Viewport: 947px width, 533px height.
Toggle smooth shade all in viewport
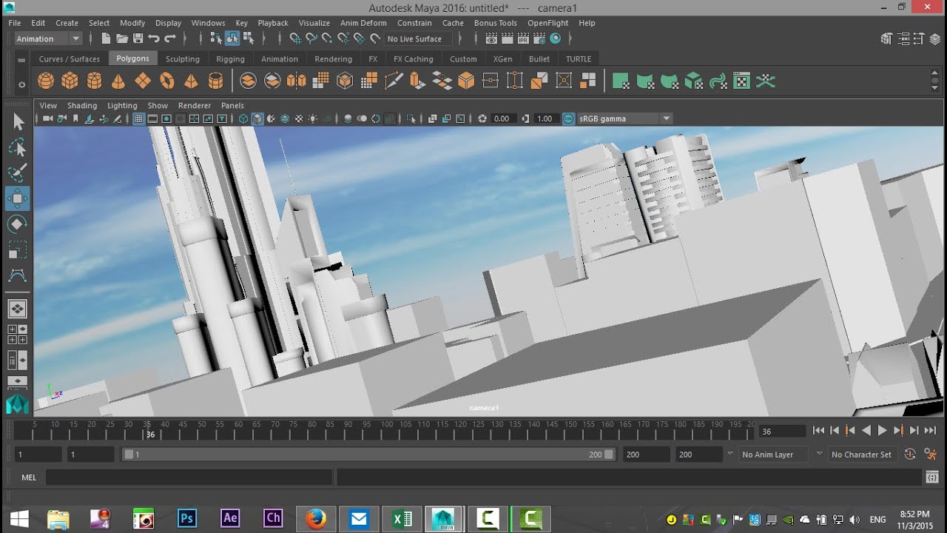pos(257,118)
